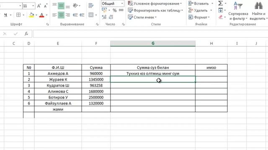268x150 pixels.
Task: Select cell with Туккиз юз олтмиш минг сум
Action: 153,73
